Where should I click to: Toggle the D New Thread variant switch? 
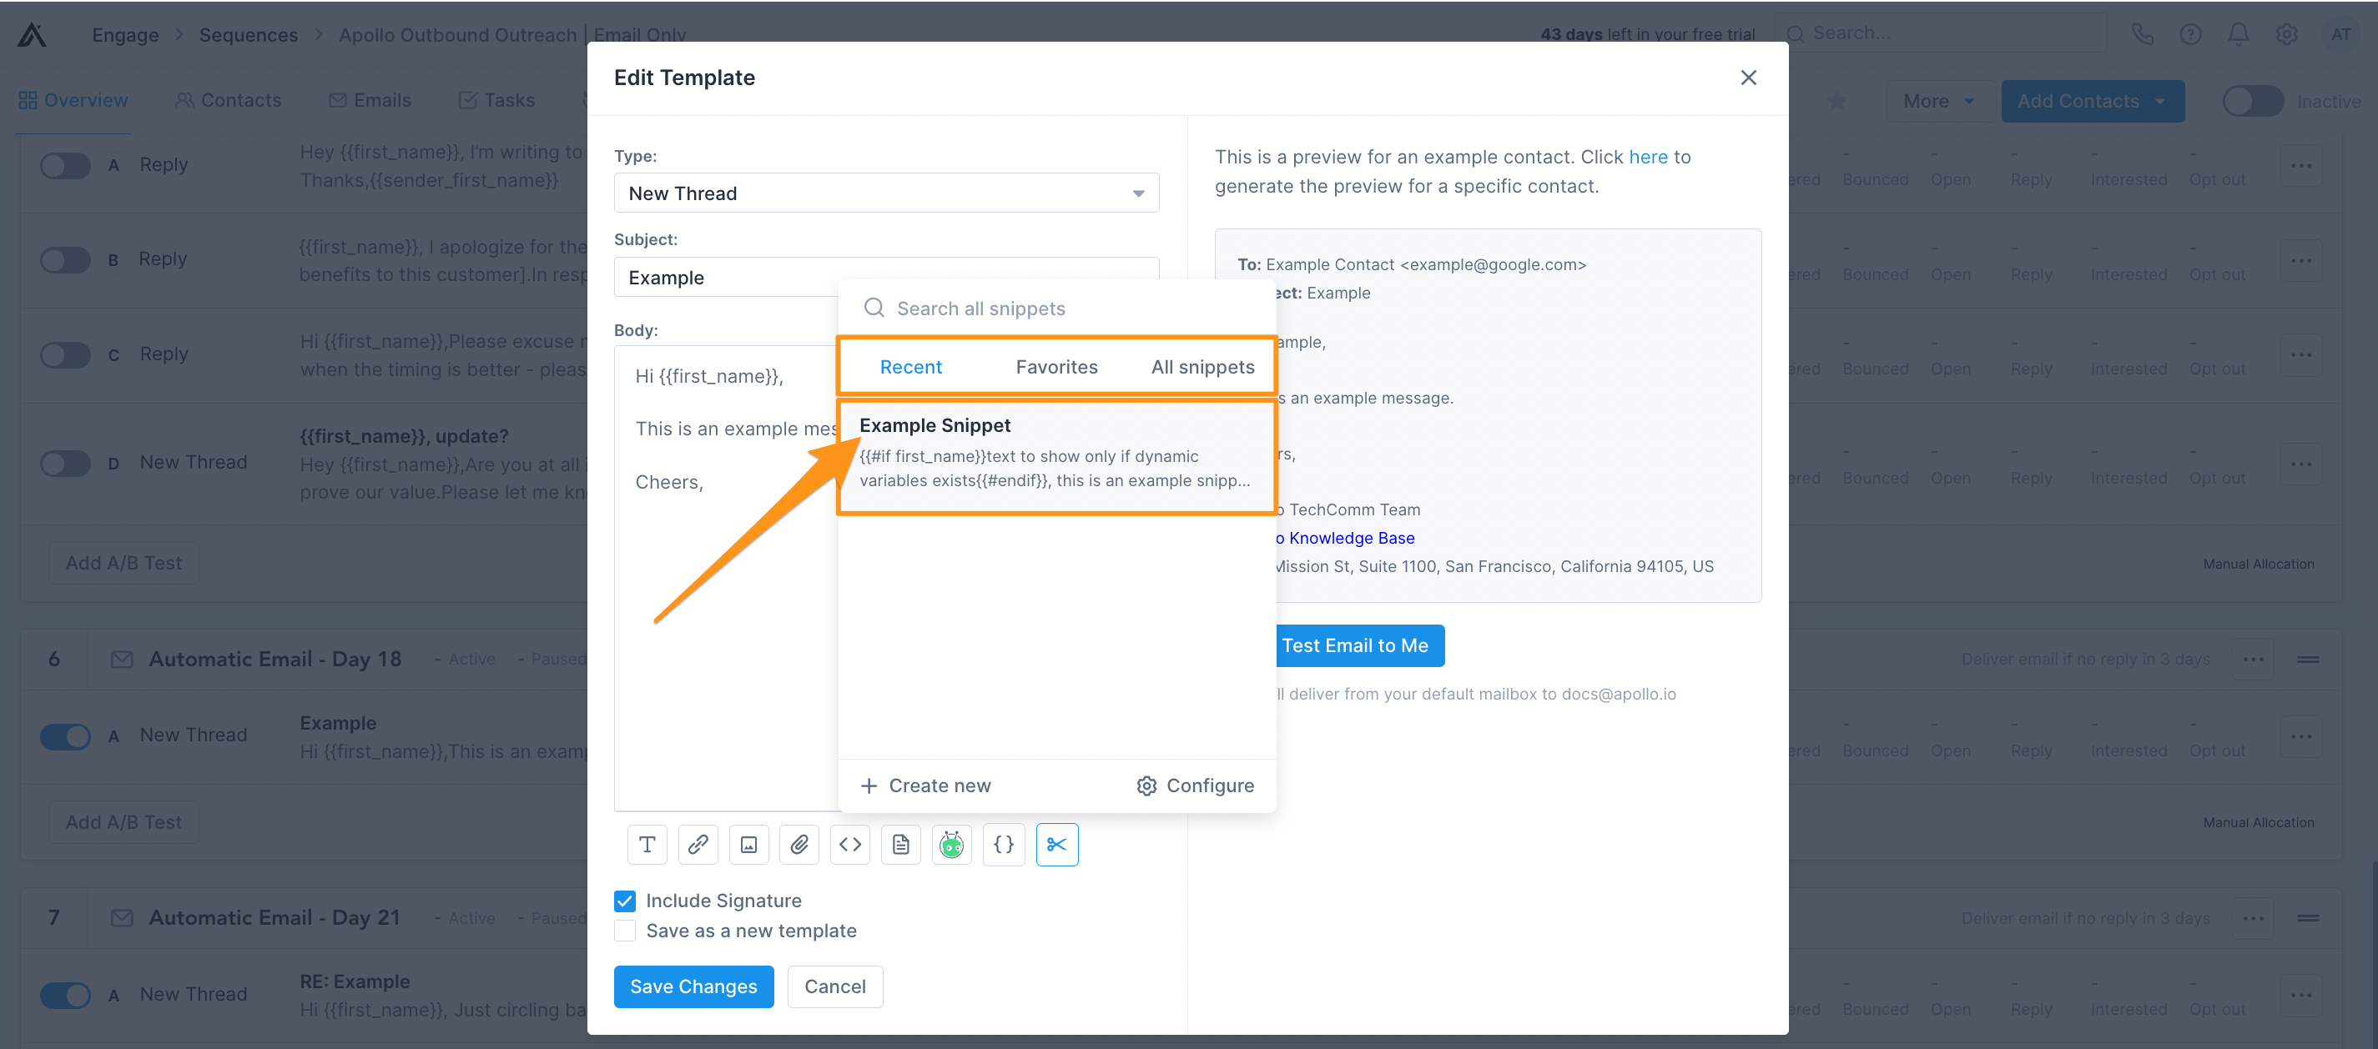tap(66, 463)
